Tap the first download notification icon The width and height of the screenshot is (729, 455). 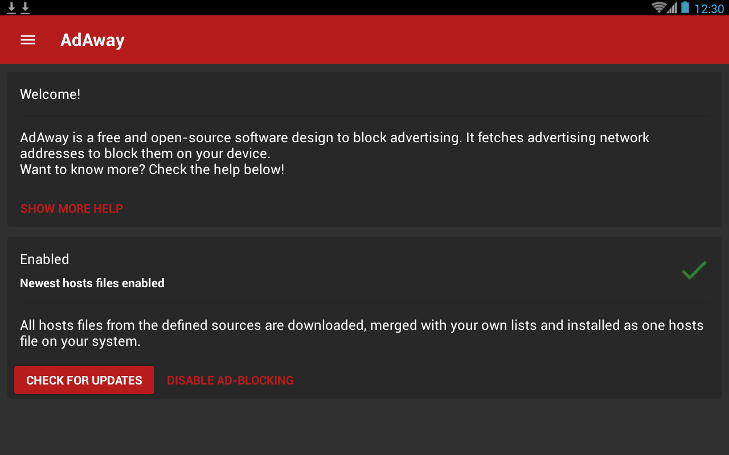click(11, 8)
